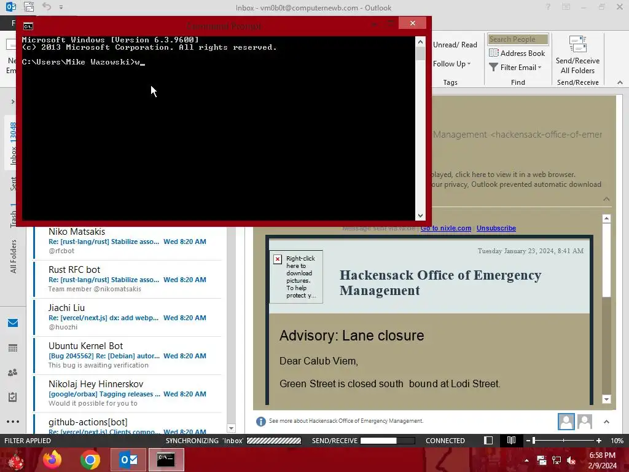Click the 10% zoom level
Image resolution: width=629 pixels, height=472 pixels.
(x=617, y=441)
